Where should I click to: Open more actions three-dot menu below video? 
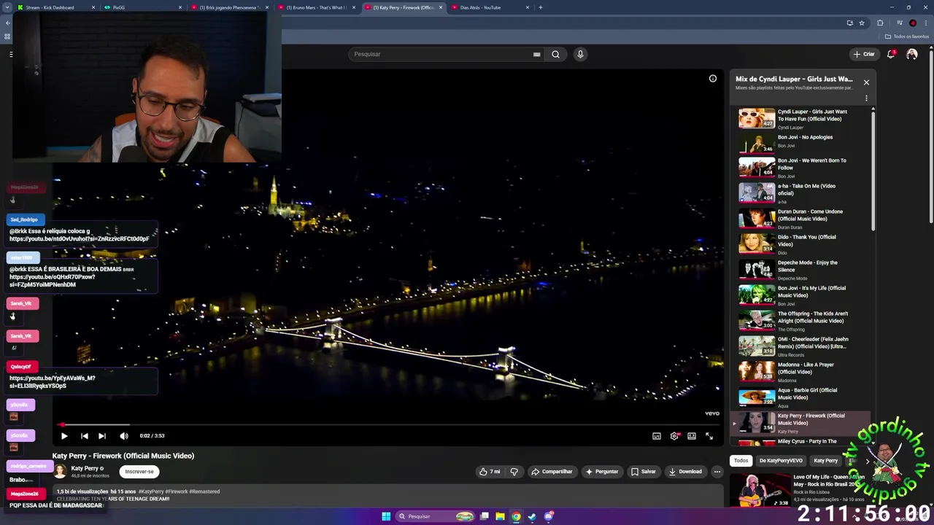[717, 472]
